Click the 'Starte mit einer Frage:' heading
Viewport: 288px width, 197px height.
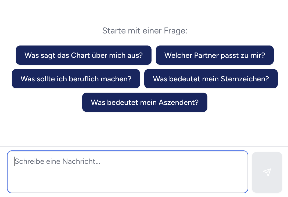(145, 31)
